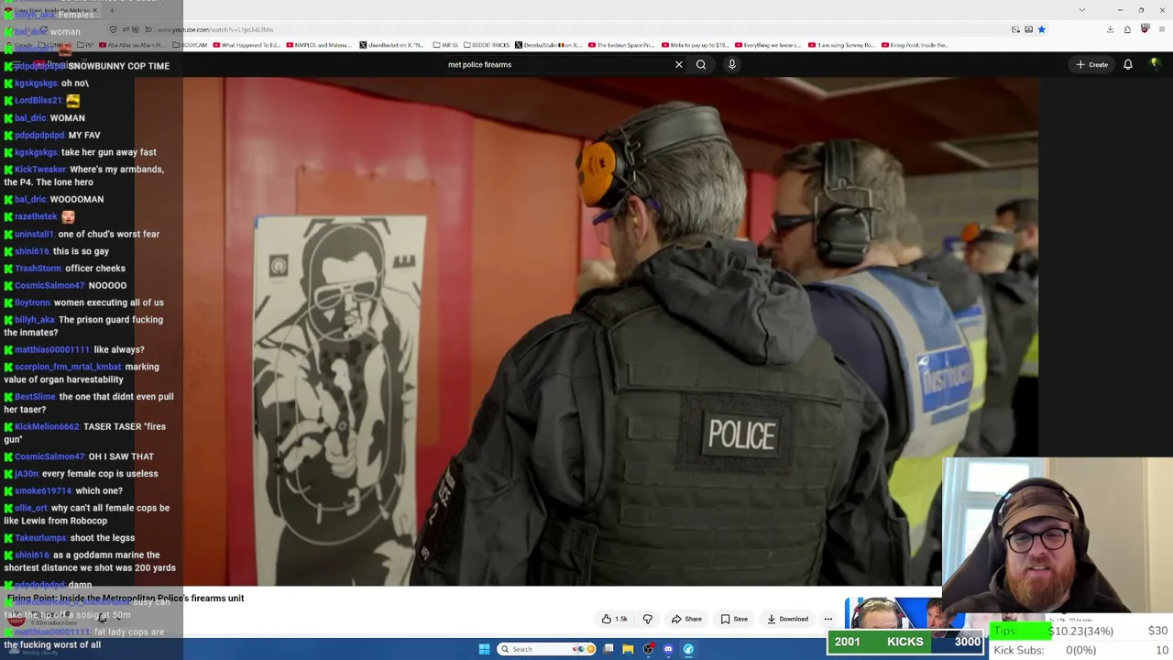Click chat message 'every female cop is useless'

tap(101, 474)
